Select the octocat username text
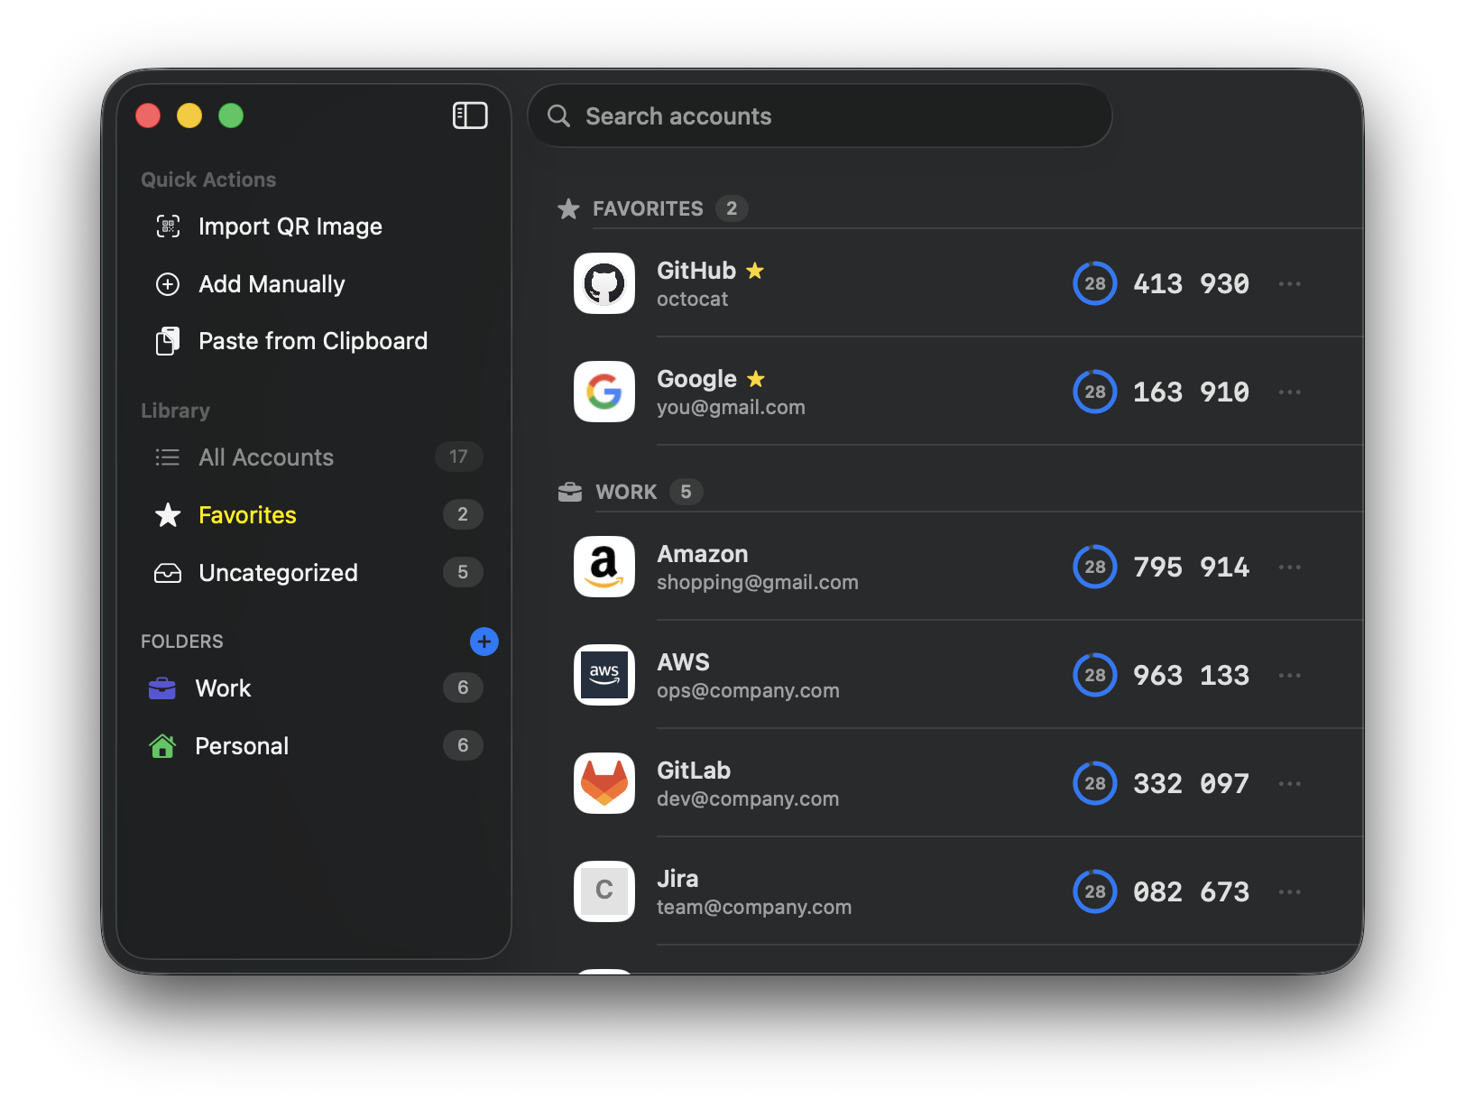Viewport: 1465px width, 1108px height. [692, 300]
